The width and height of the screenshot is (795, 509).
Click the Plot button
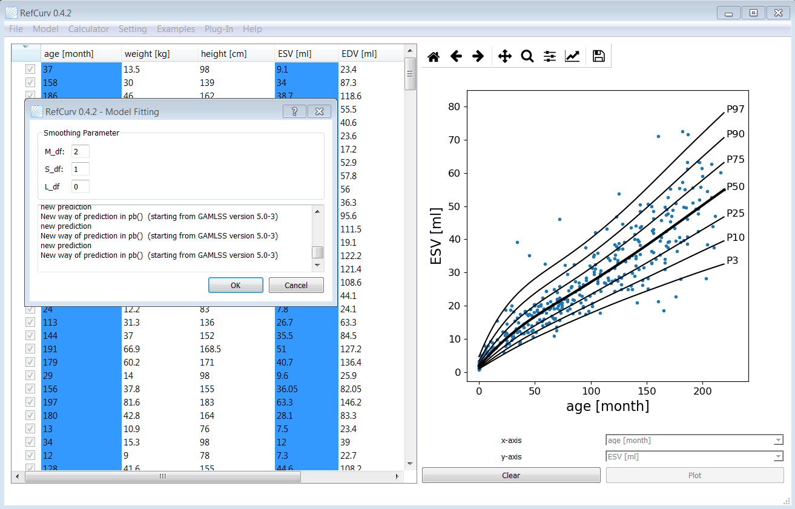pyautogui.click(x=694, y=475)
